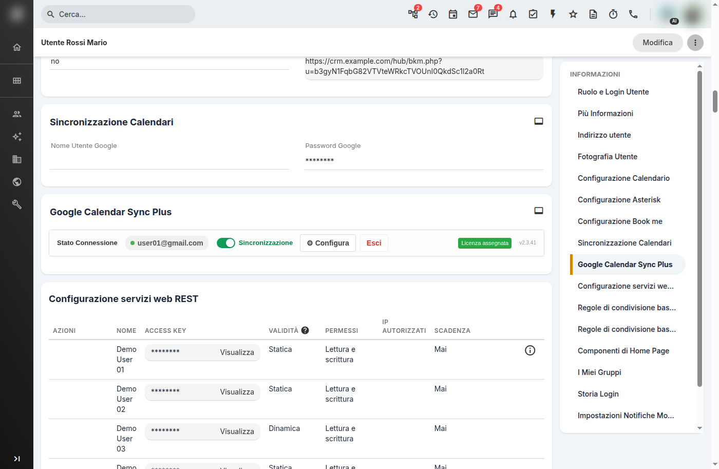Go to 'Configurazione Book me' section

coord(620,221)
